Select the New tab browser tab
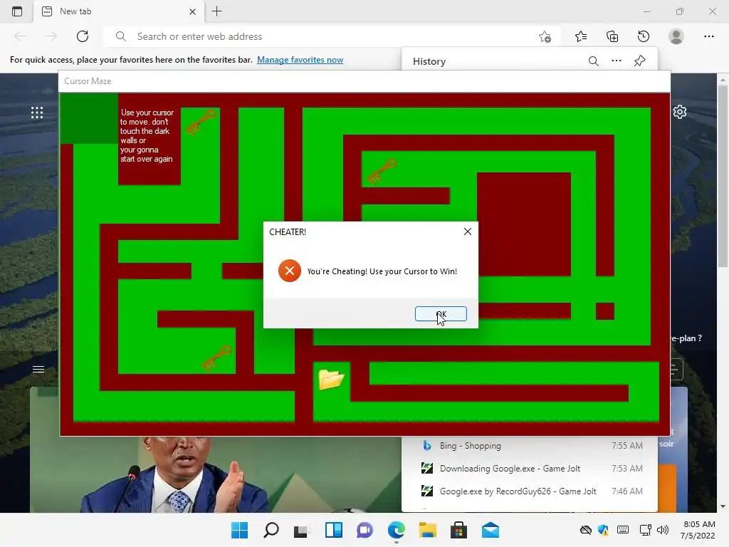This screenshot has width=729, height=547. coord(119,11)
